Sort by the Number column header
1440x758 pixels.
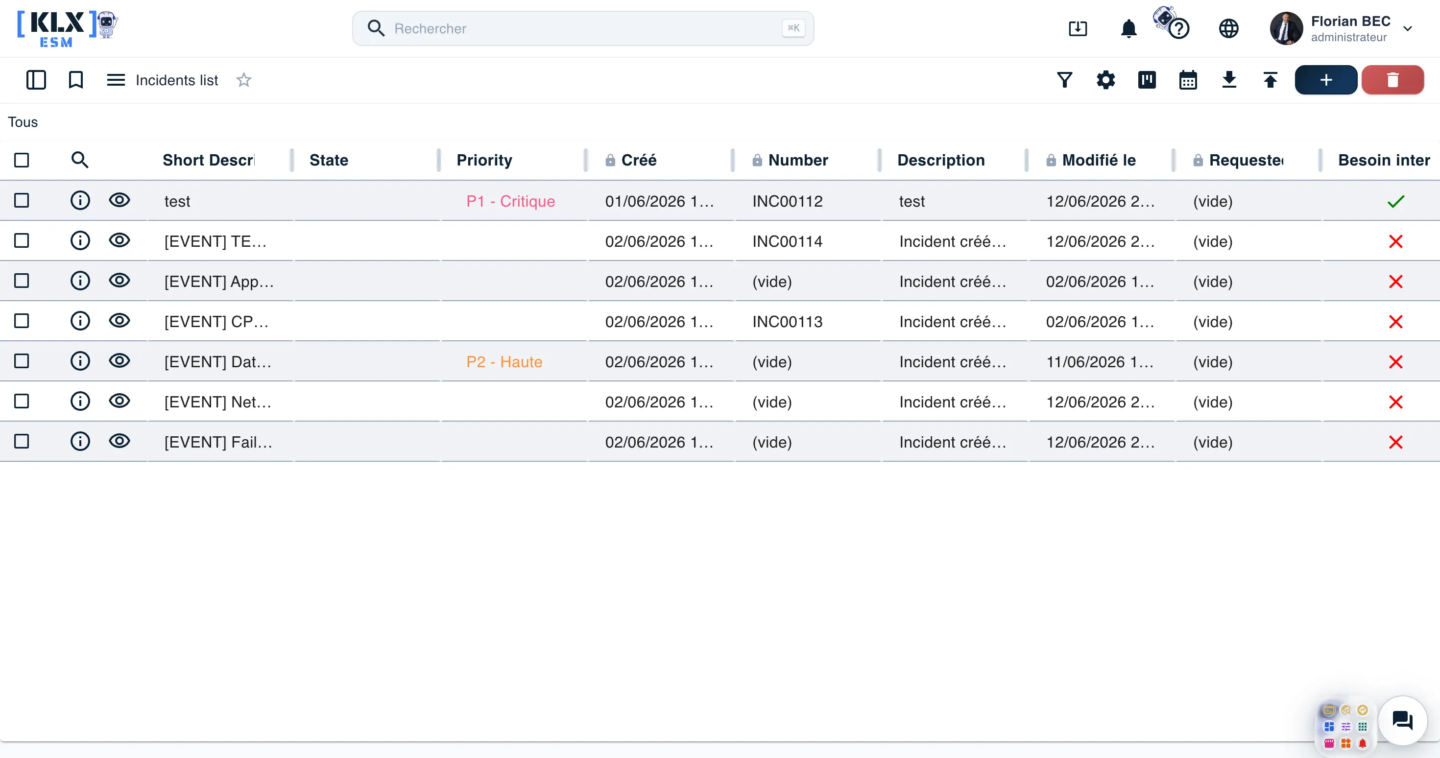pyautogui.click(x=798, y=160)
